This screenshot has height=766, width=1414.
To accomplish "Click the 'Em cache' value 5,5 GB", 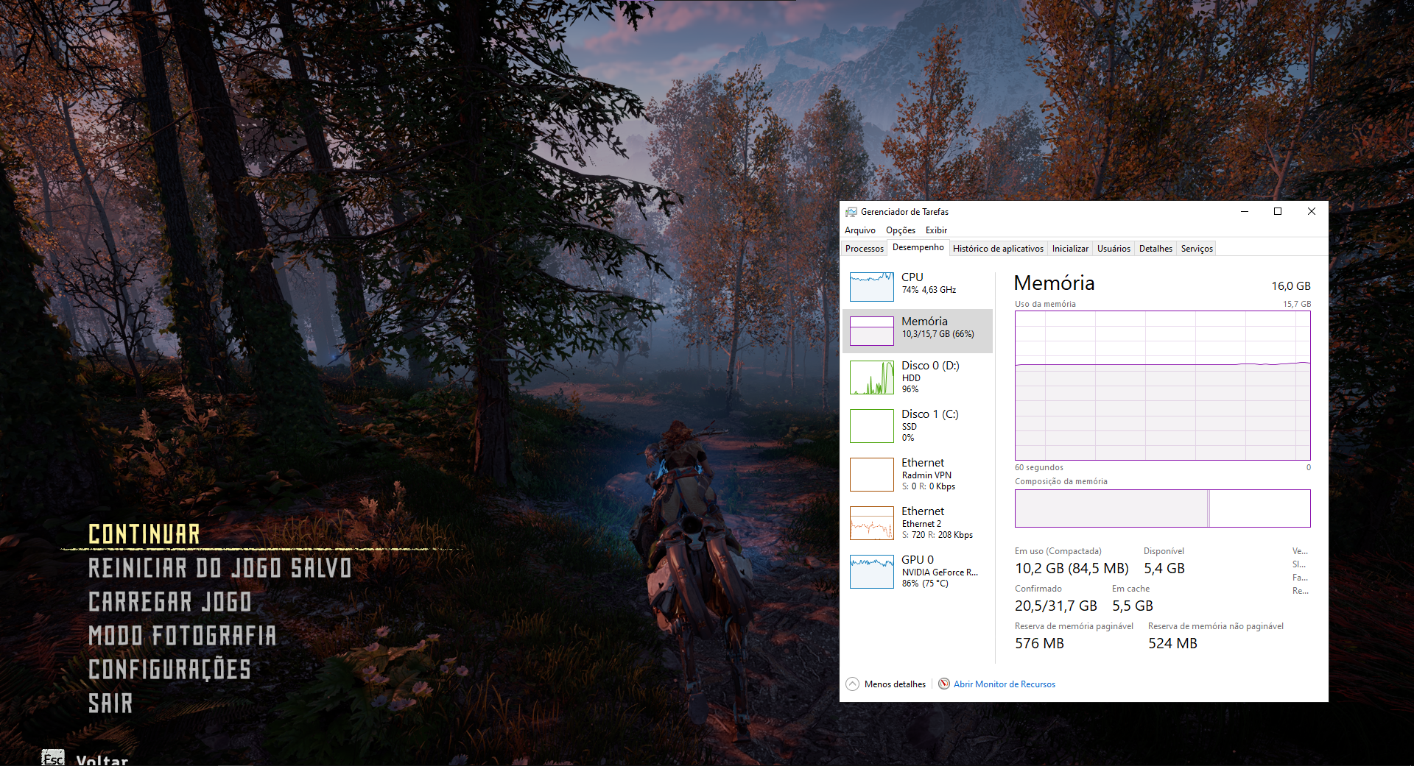I will coord(1132,606).
